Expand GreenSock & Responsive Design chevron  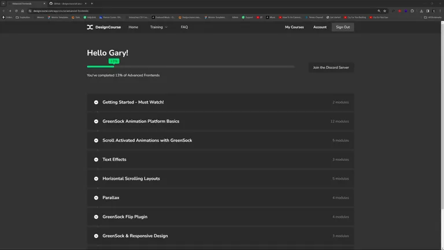97,236
